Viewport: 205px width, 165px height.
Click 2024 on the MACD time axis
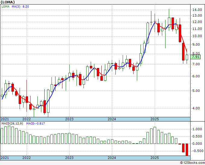pos(112,158)
